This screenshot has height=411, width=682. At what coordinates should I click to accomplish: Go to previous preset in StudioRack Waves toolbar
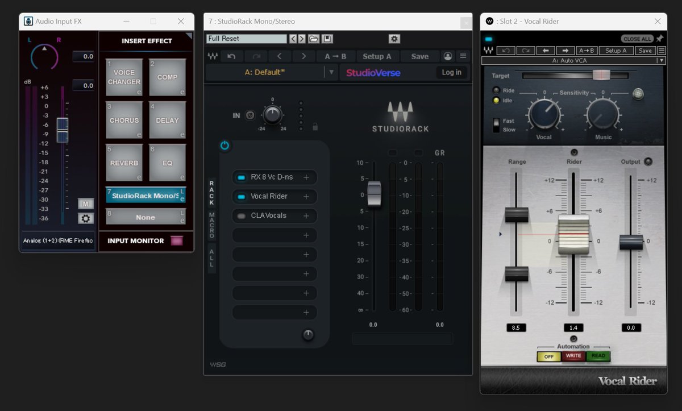[280, 56]
